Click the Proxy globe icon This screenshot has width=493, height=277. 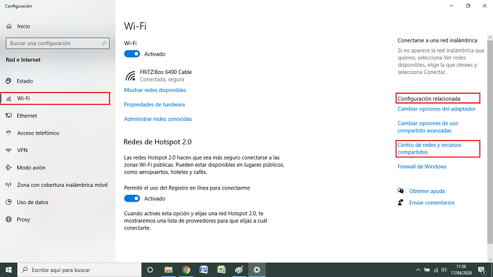tap(9, 220)
